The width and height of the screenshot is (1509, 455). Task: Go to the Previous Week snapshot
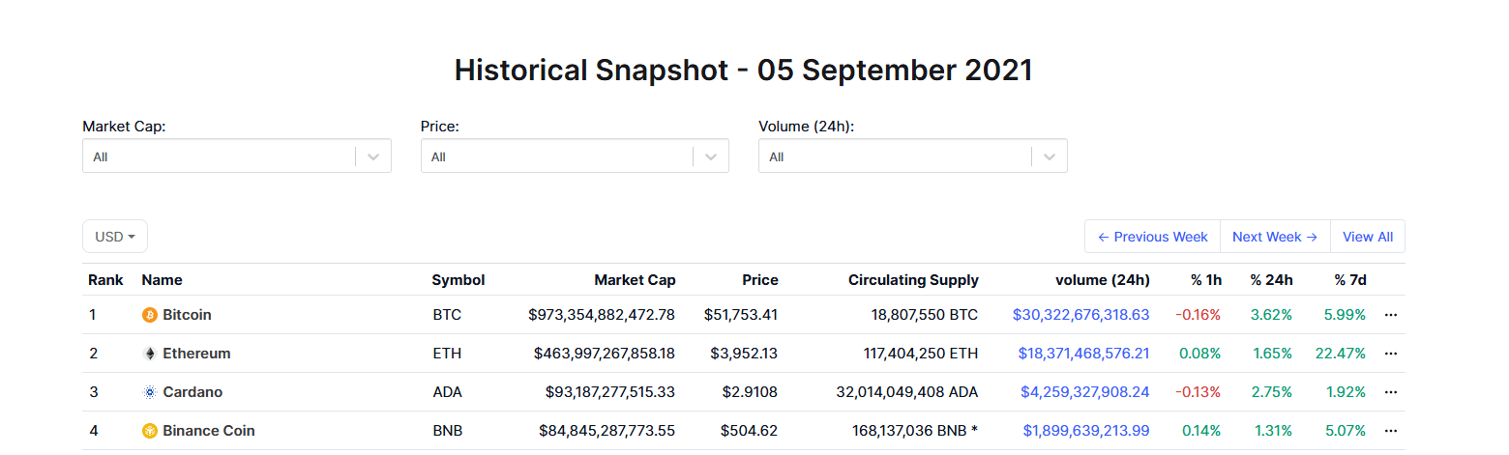pos(1152,237)
